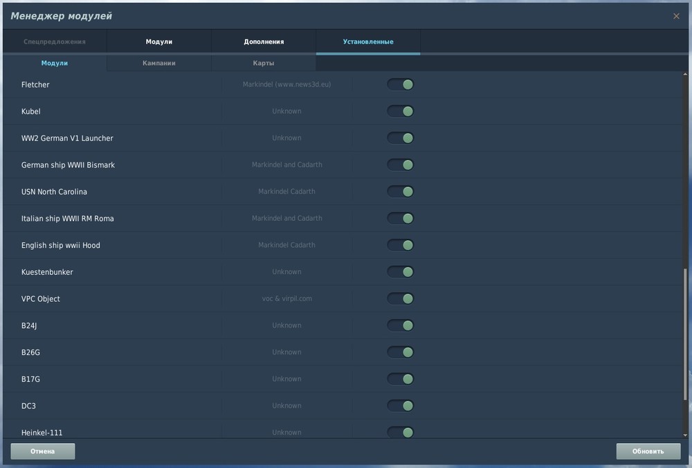Viewport: 692px width, 468px height.
Task: Click the B24J module name
Action: pyautogui.click(x=29, y=326)
